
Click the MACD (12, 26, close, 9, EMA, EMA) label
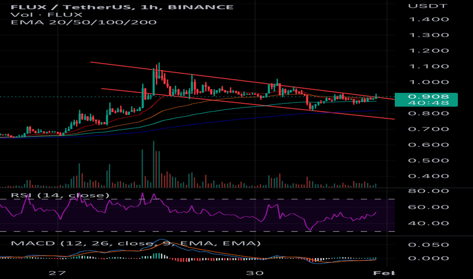pos(136,243)
